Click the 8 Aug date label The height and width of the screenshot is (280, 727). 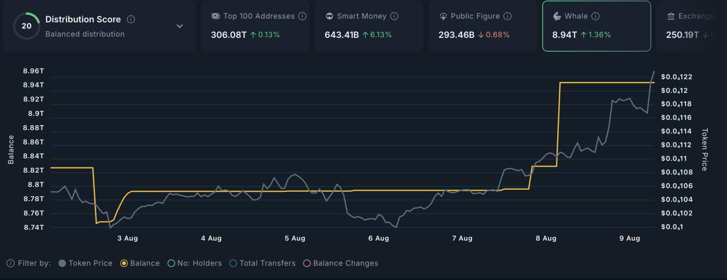point(546,239)
